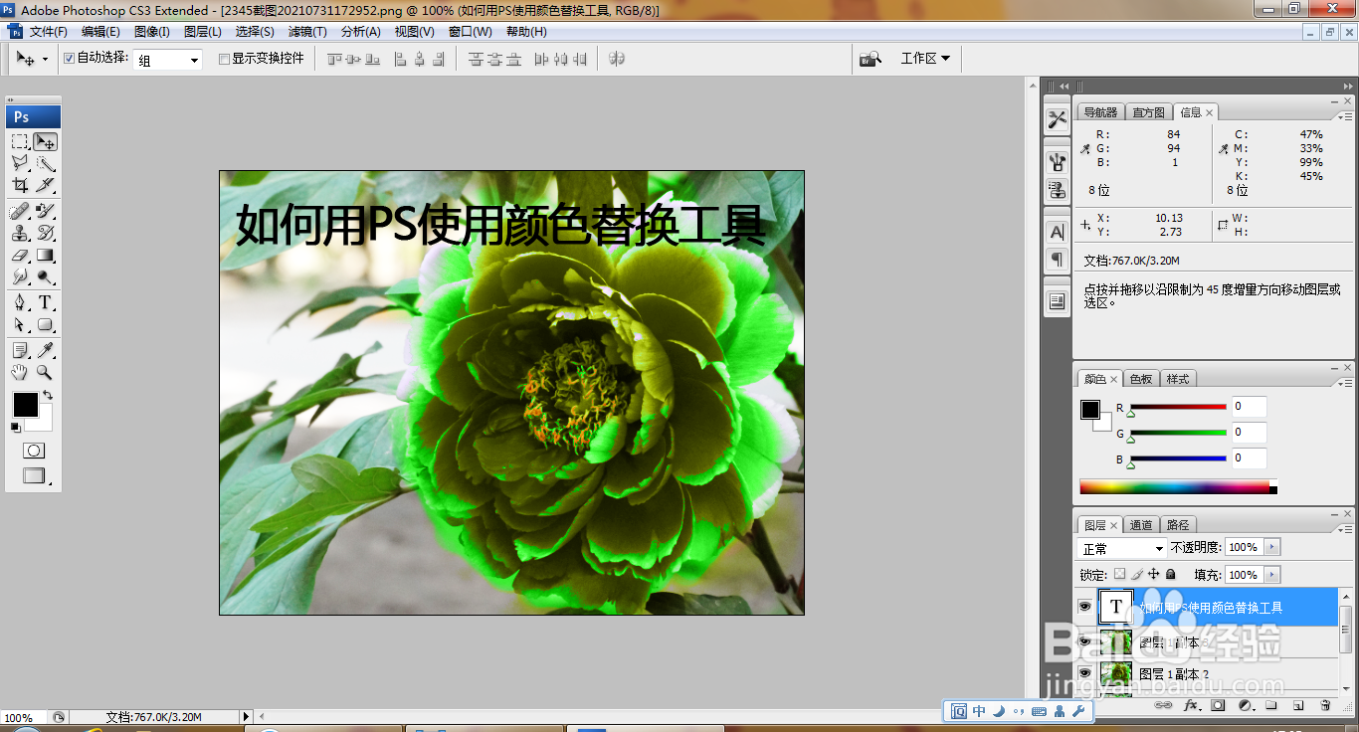
Task: Select the Zoom tool
Action: 46,371
